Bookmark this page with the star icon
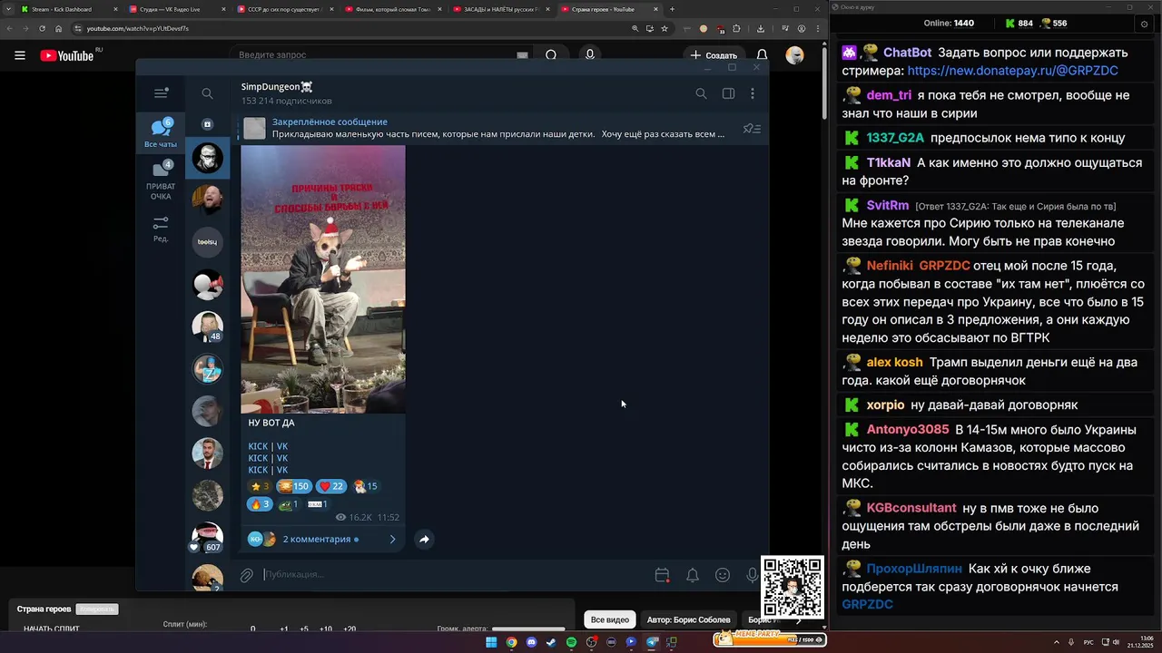 tap(665, 28)
